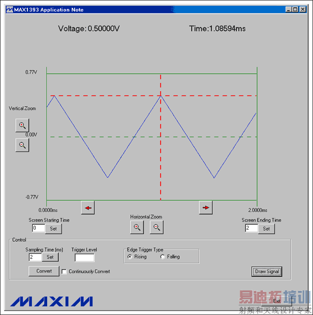
Task: Shift the waveform view left with red arrow
Action: [x=88, y=208]
